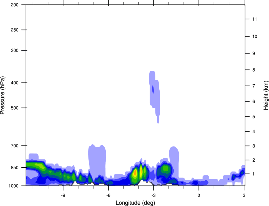Screen dimensions: 269x206
Task: Pick the 3 longitude tick label
Action: pyautogui.click(x=244, y=196)
